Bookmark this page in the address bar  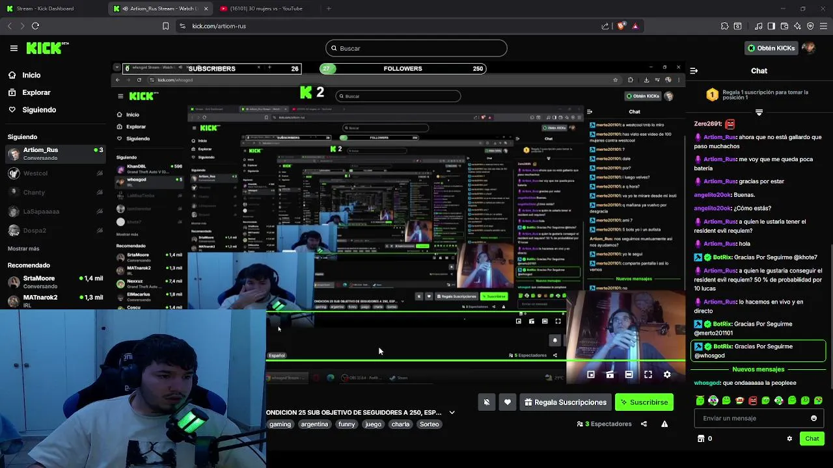point(165,26)
